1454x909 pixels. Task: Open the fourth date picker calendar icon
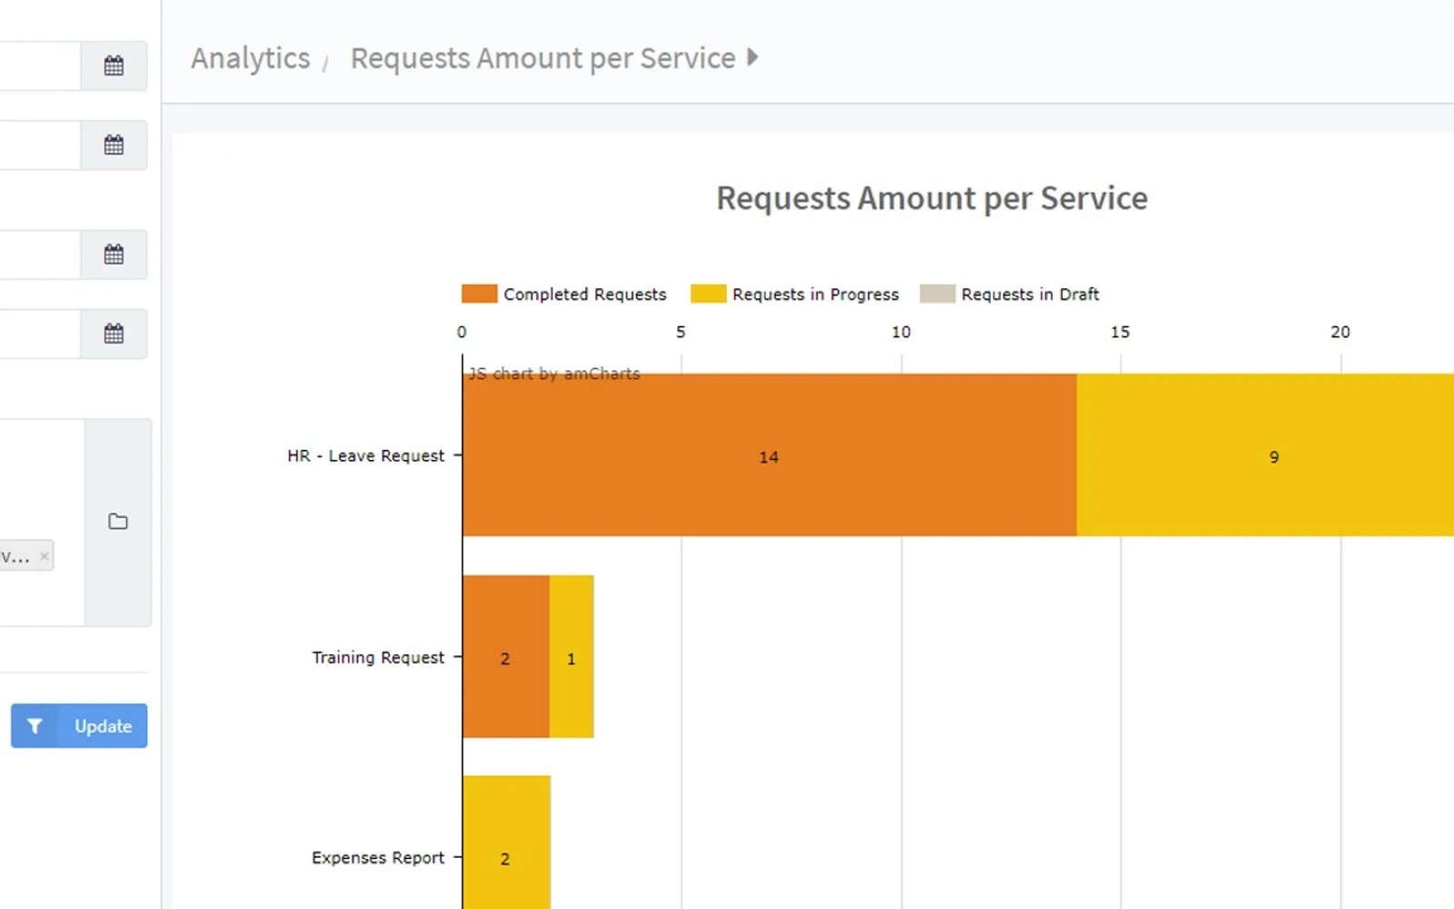114,334
